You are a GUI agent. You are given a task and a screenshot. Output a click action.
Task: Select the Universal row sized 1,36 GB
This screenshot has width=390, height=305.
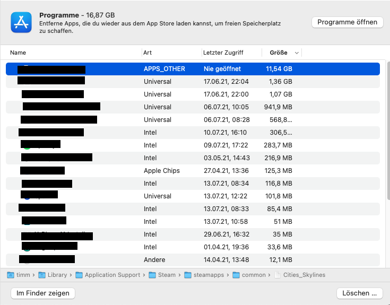click(193, 82)
